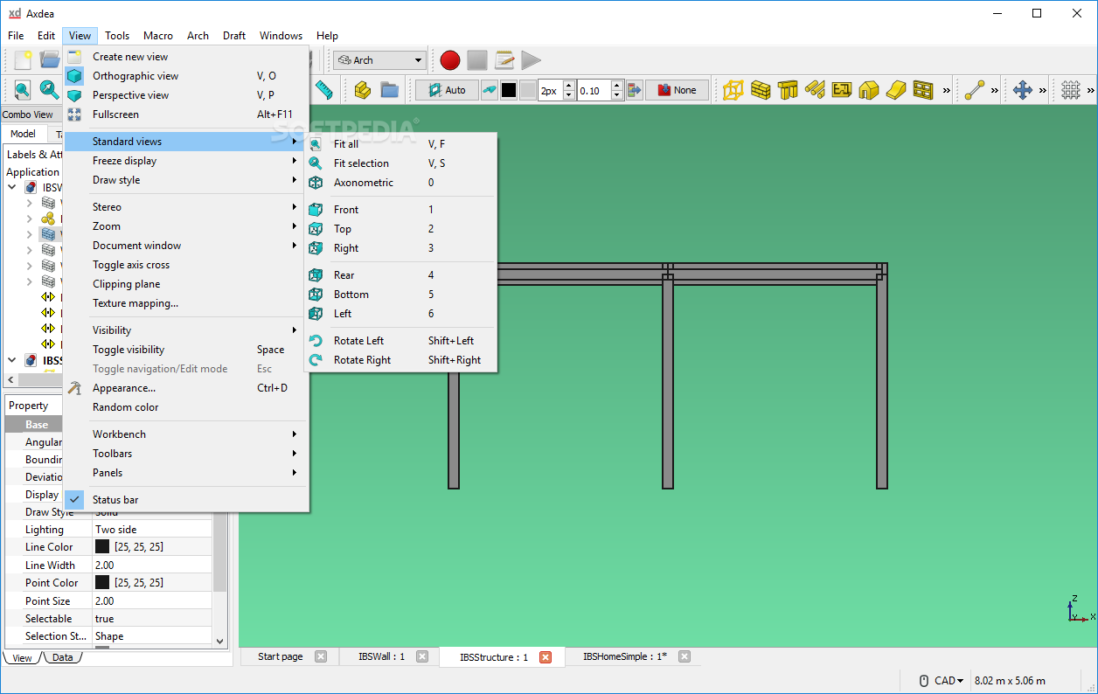Choose Toggle visibility menu entry

[186, 350]
